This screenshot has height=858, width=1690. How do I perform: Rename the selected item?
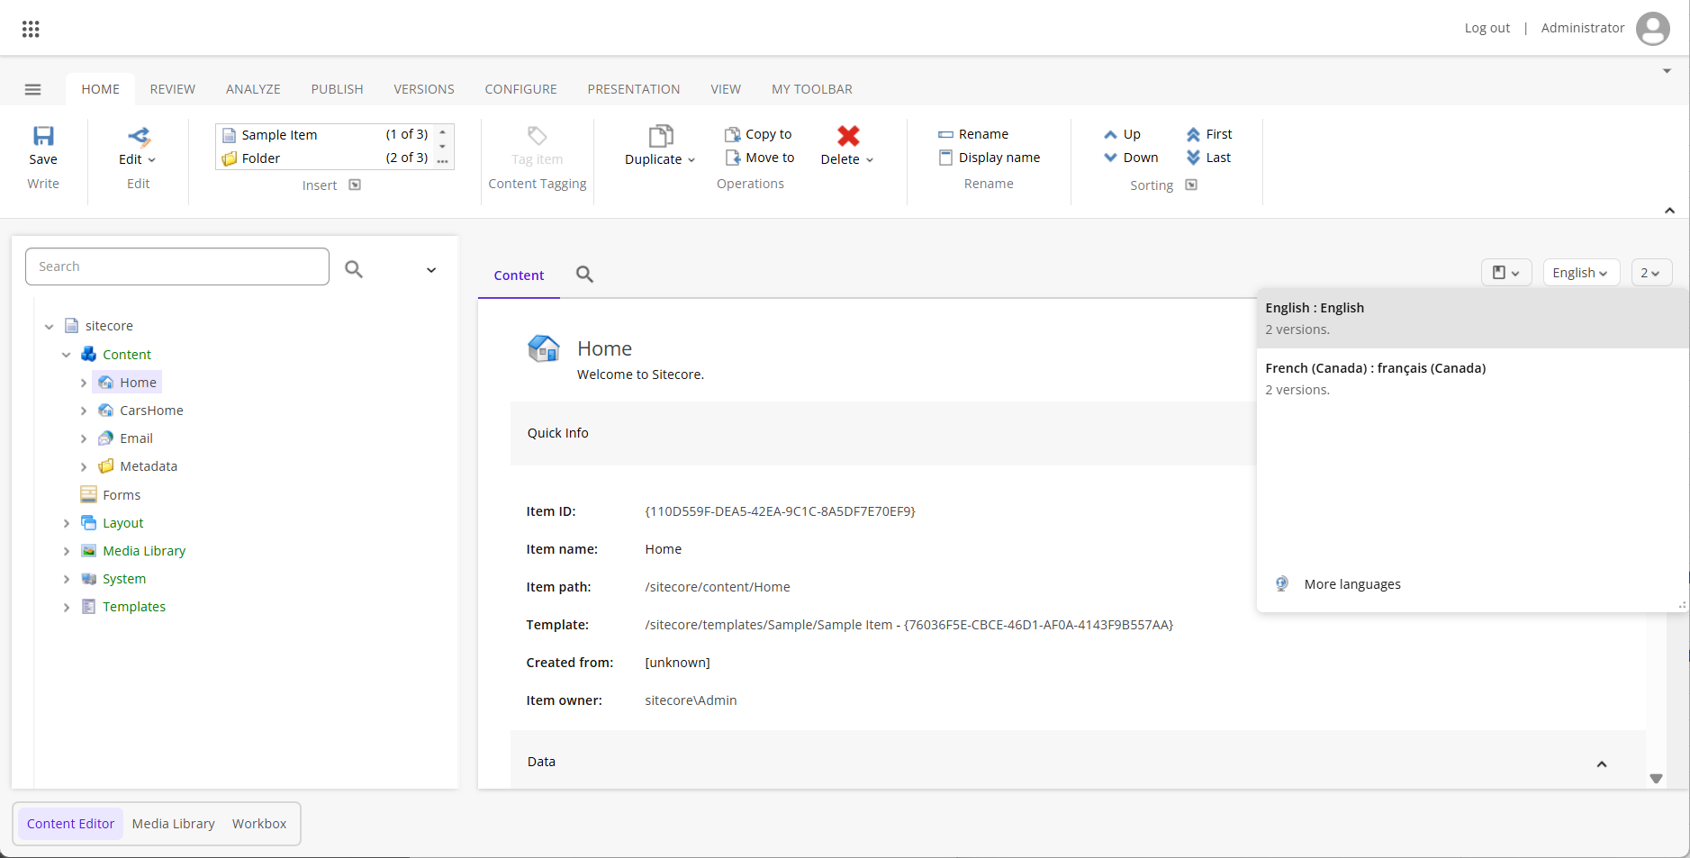point(973,134)
